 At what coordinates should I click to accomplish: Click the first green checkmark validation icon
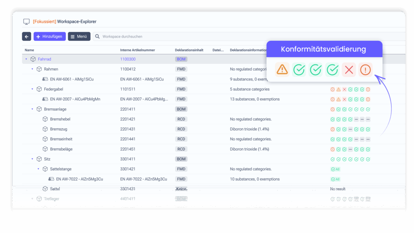point(299,70)
